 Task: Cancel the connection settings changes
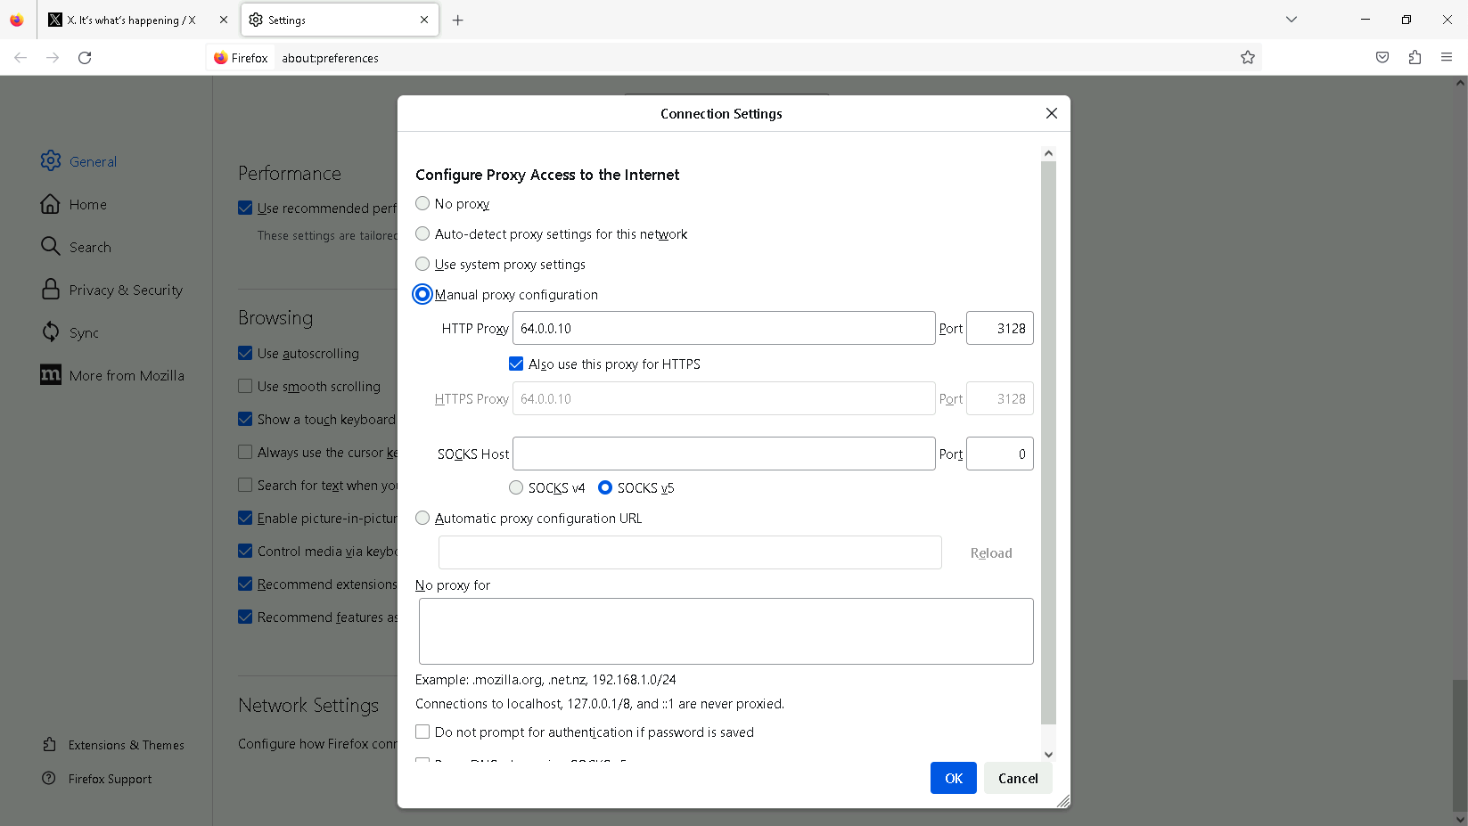1018,779
